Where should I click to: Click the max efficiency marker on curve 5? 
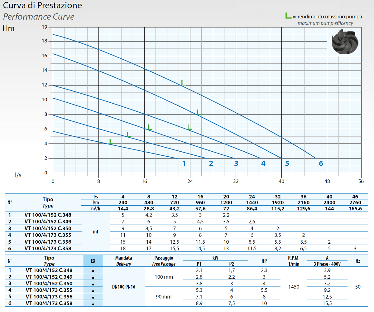pyautogui.click(x=199, y=112)
